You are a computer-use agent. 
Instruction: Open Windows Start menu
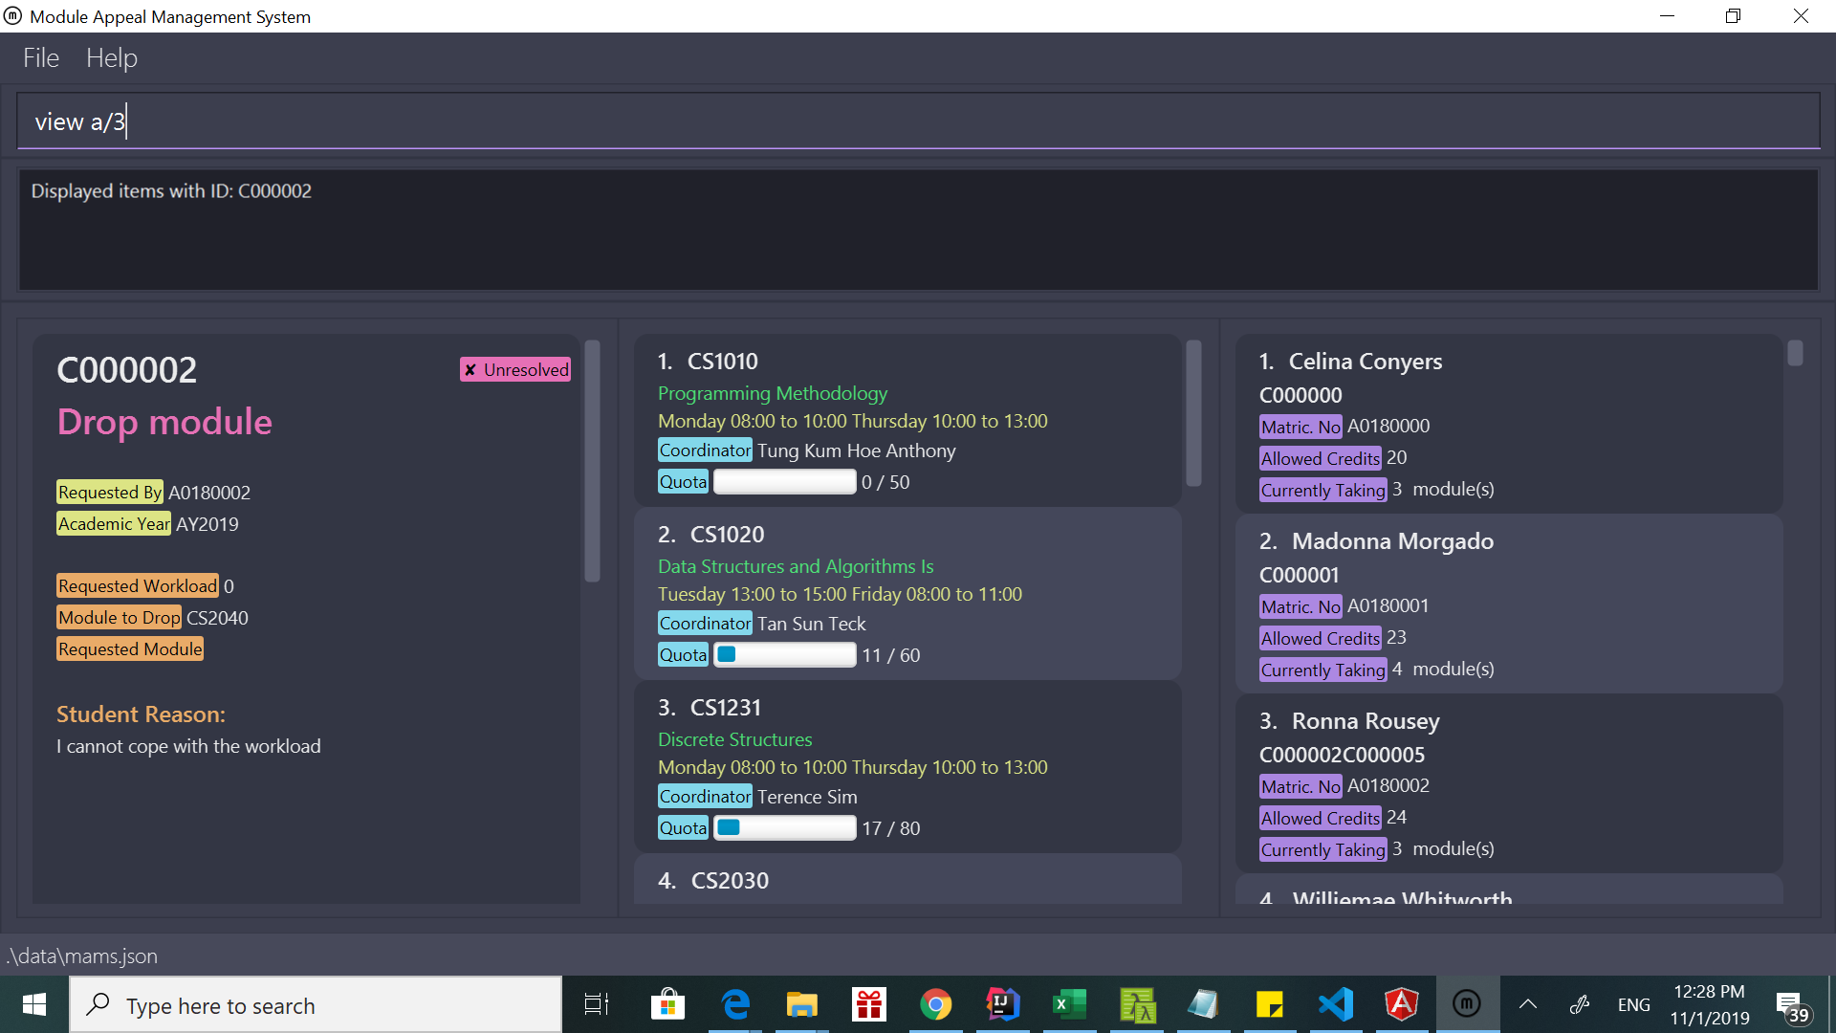[x=34, y=1004]
